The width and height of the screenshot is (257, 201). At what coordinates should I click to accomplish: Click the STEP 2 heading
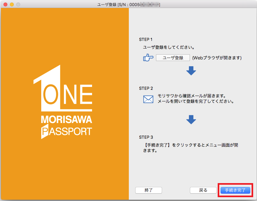(146, 88)
